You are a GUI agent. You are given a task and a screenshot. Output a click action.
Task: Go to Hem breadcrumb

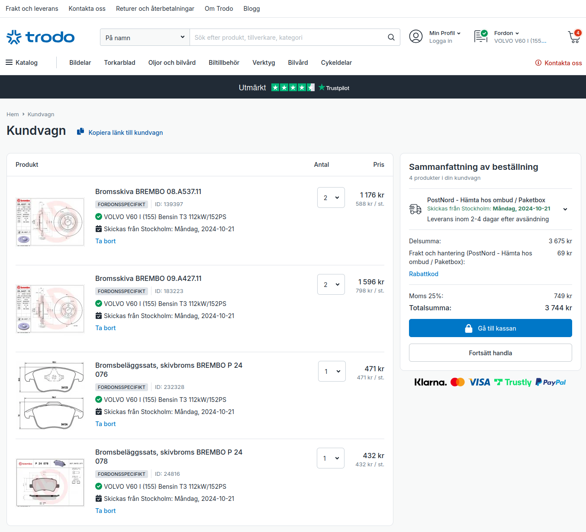pos(13,115)
